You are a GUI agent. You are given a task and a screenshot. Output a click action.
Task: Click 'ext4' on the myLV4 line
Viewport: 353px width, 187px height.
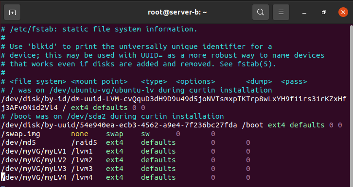pos(115,177)
